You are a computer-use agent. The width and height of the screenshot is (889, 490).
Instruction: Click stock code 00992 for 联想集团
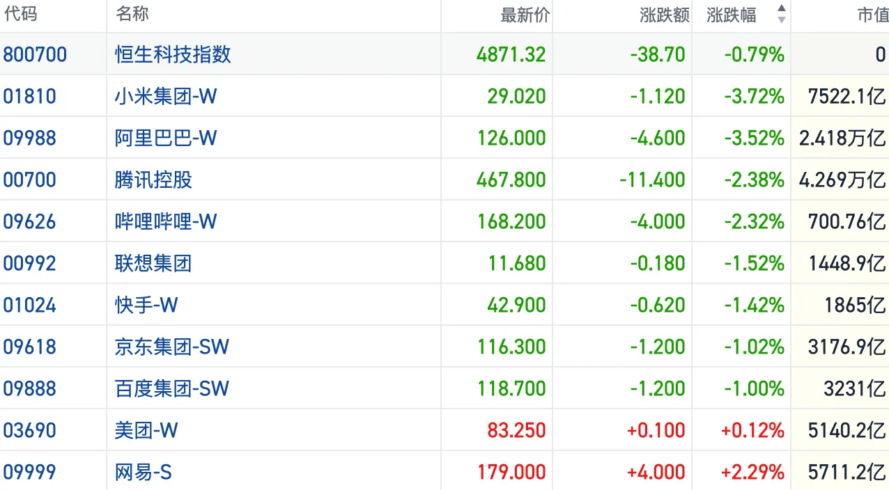[30, 263]
